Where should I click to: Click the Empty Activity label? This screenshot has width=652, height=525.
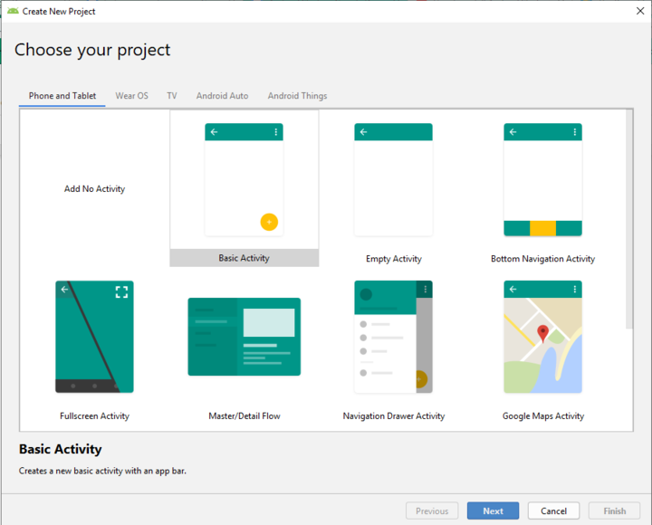[393, 259]
